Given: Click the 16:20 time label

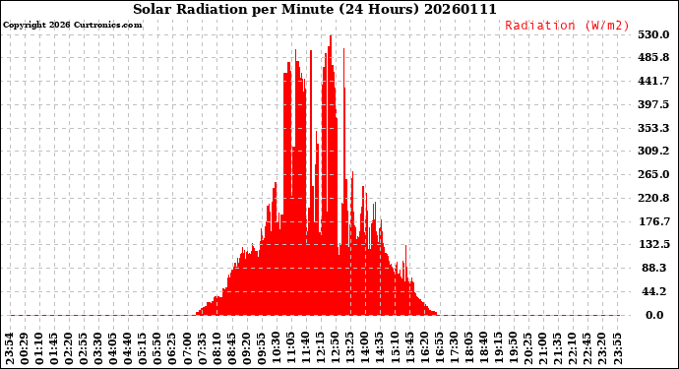Looking at the screenshot, I should tap(423, 349).
